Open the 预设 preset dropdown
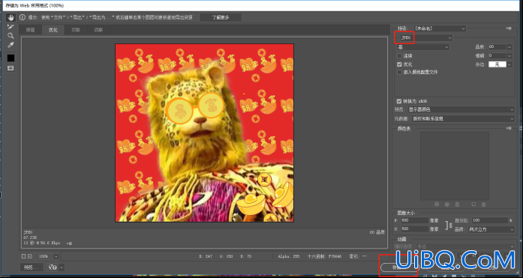Image resolution: width=523 pixels, height=278 pixels. click(x=440, y=28)
